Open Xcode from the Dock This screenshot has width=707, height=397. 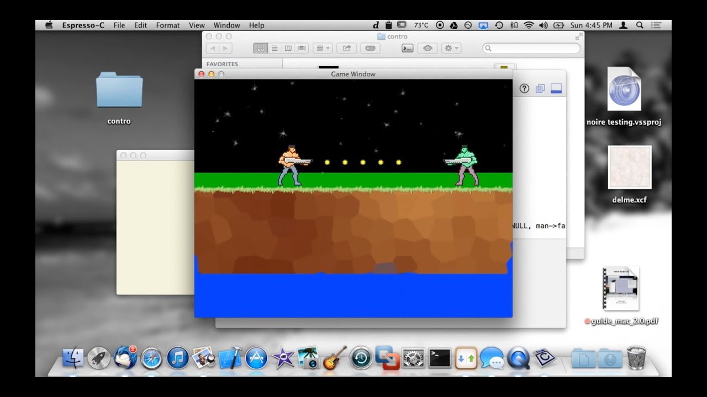coord(230,358)
